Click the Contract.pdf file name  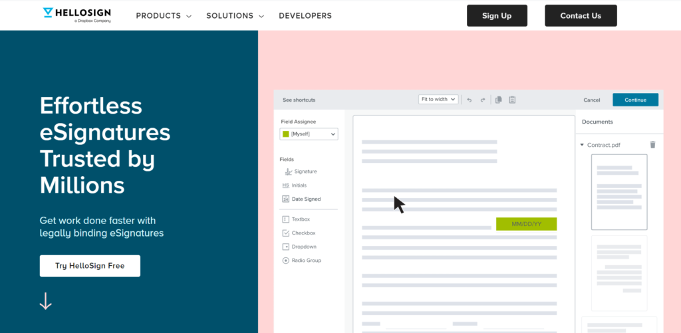click(x=604, y=145)
